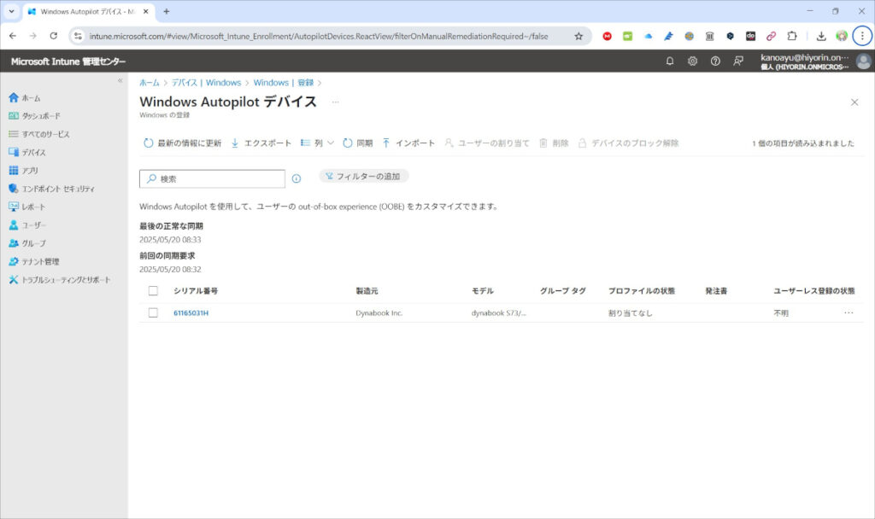
Task: Click the red M extension icon
Action: [x=608, y=36]
